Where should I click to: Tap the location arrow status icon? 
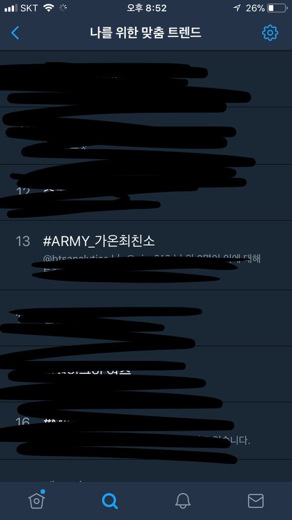pyautogui.click(x=237, y=9)
